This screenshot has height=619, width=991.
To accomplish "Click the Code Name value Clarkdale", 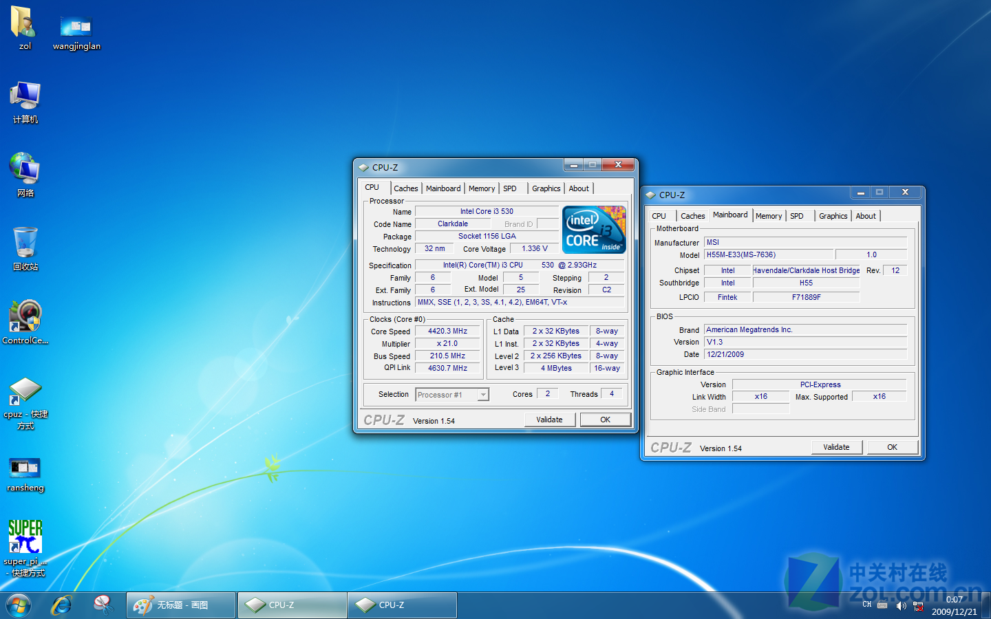I will (x=453, y=224).
